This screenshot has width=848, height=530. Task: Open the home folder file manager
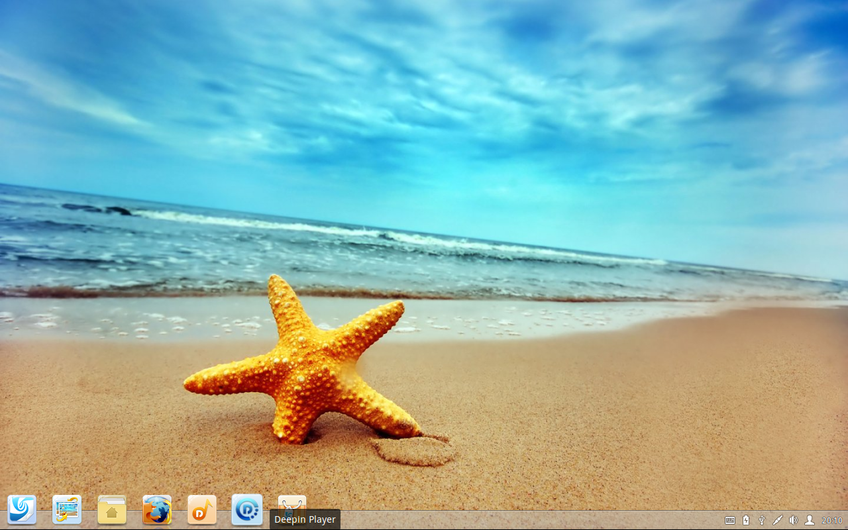112,510
